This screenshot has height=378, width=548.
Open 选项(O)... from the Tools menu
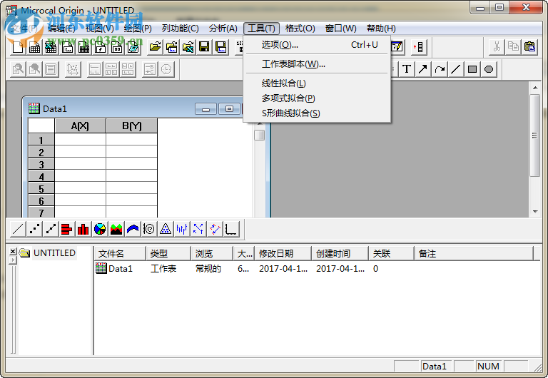pyautogui.click(x=280, y=45)
